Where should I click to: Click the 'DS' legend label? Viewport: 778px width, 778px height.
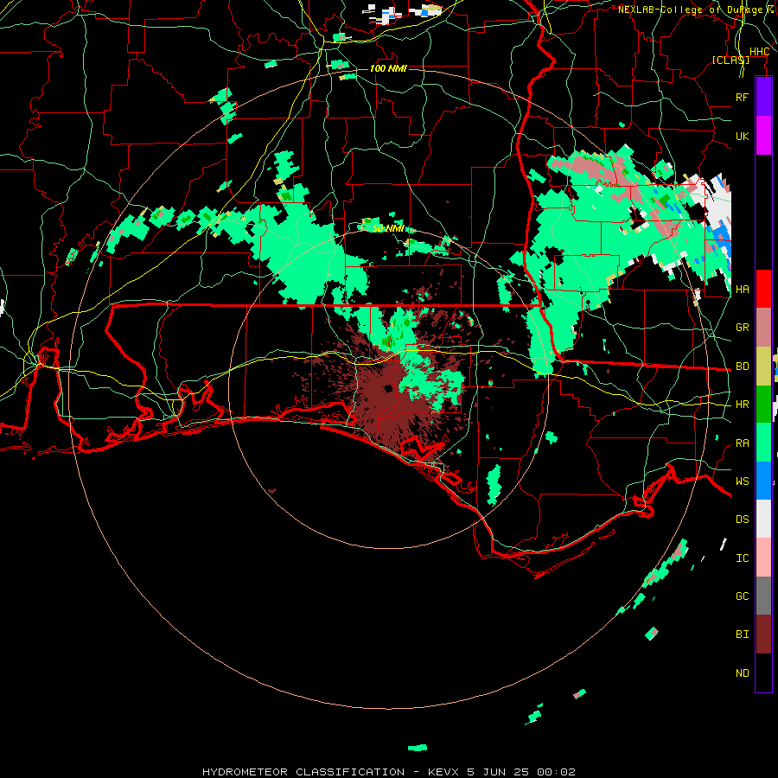[x=742, y=520]
